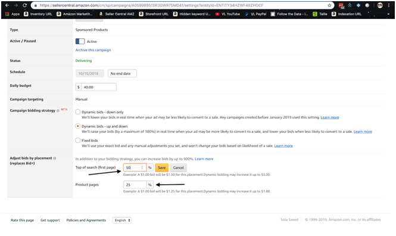Choose Dynamic bids - up and down

(x=78, y=126)
